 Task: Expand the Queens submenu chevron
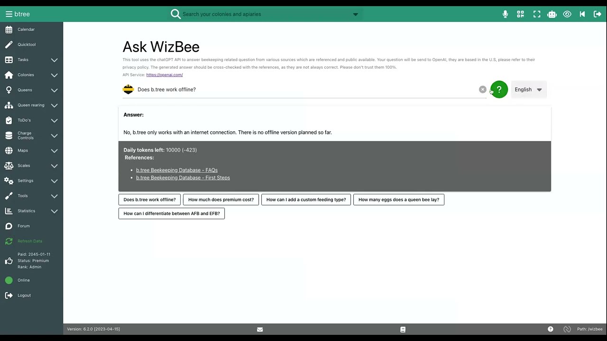point(55,90)
